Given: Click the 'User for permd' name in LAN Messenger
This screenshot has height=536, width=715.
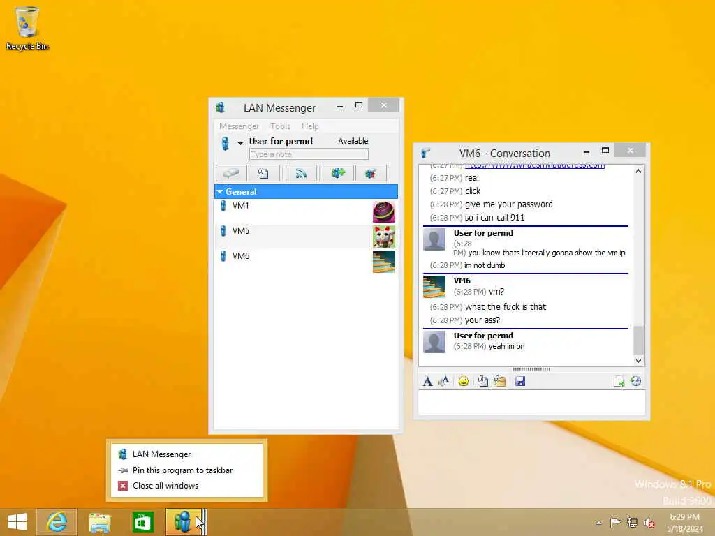Looking at the screenshot, I should [x=281, y=141].
